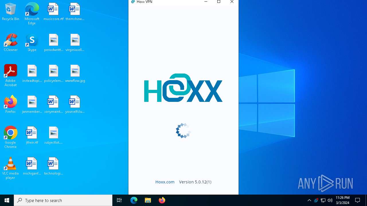Image resolution: width=367 pixels, height=206 pixels.
Task: Select sonymaint Word document on desktop
Action: (53, 104)
